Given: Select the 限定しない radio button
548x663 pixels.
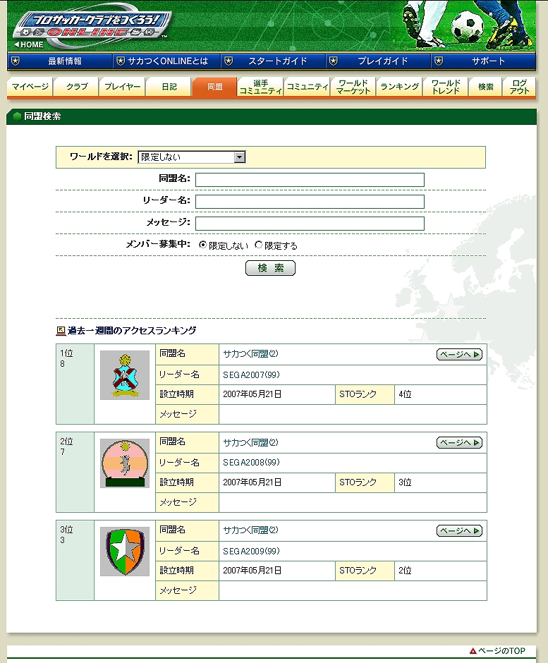Looking at the screenshot, I should 203,245.
